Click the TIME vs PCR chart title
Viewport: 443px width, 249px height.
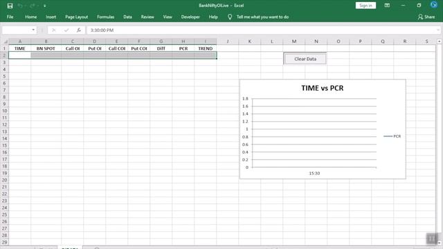[323, 88]
